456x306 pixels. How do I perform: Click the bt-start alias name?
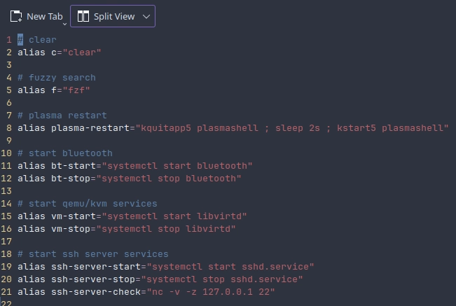tap(74, 166)
